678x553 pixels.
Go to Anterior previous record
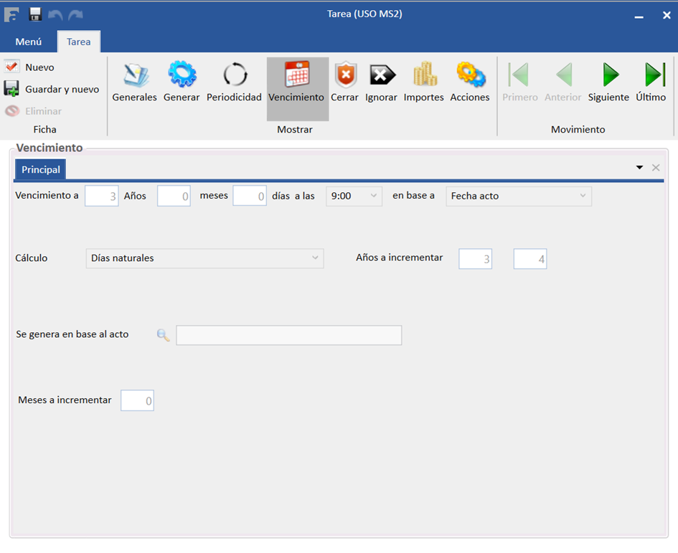click(x=563, y=82)
